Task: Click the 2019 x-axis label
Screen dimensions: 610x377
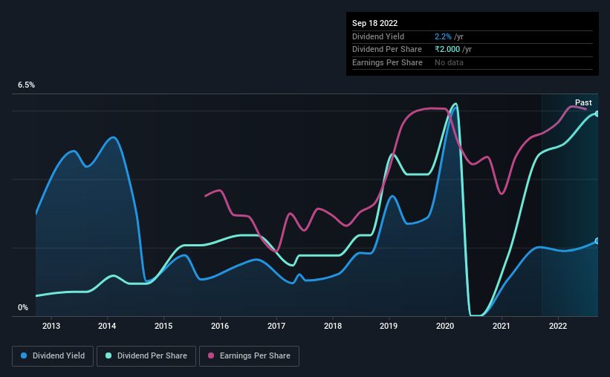Action: click(x=389, y=326)
